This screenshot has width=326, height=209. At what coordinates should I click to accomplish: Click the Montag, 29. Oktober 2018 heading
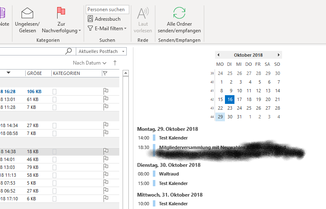168,129
